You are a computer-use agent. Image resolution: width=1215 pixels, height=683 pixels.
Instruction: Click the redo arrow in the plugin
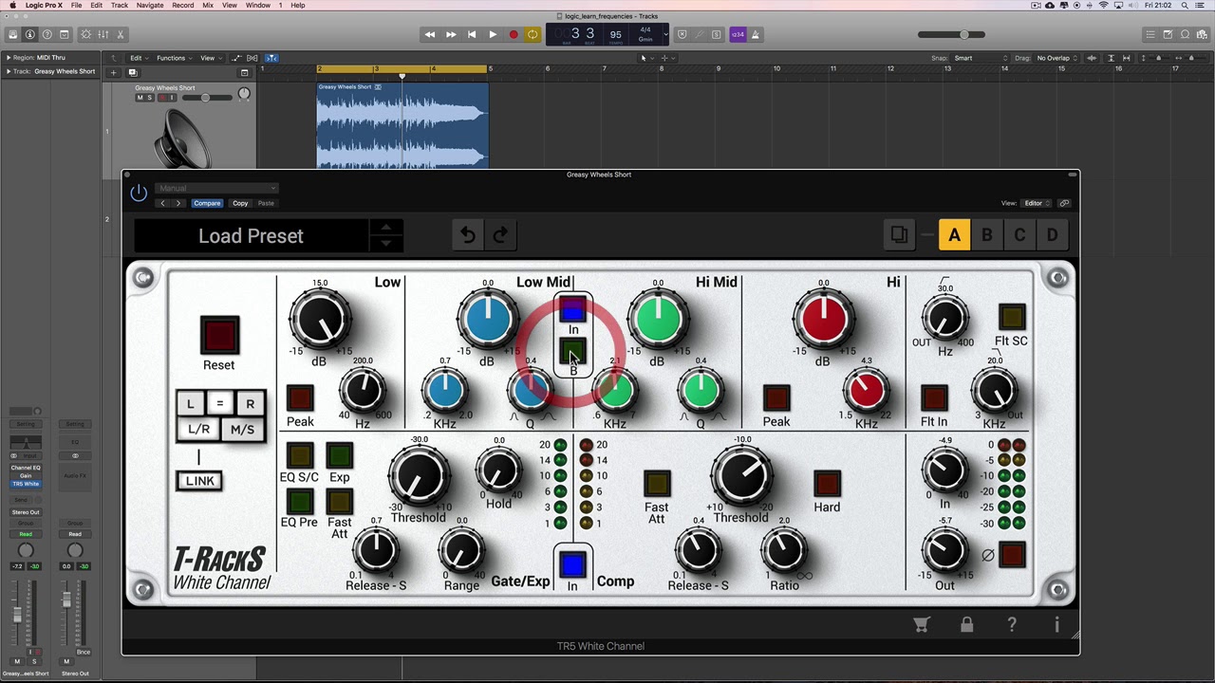coord(500,235)
